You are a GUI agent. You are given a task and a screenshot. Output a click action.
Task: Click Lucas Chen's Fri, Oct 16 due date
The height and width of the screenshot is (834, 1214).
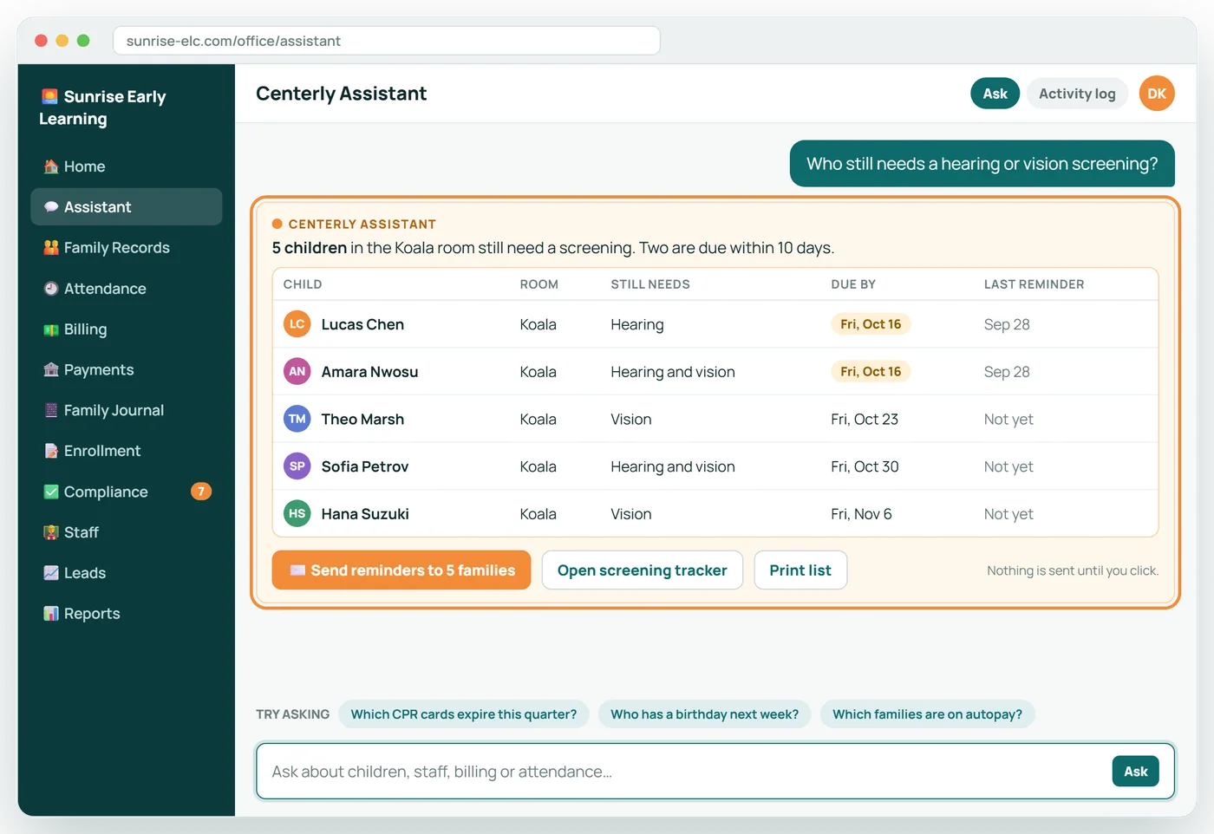pos(871,324)
